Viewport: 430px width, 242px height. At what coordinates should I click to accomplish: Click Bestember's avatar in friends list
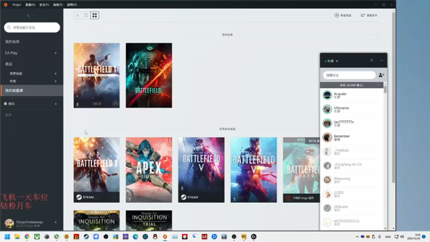point(327,138)
